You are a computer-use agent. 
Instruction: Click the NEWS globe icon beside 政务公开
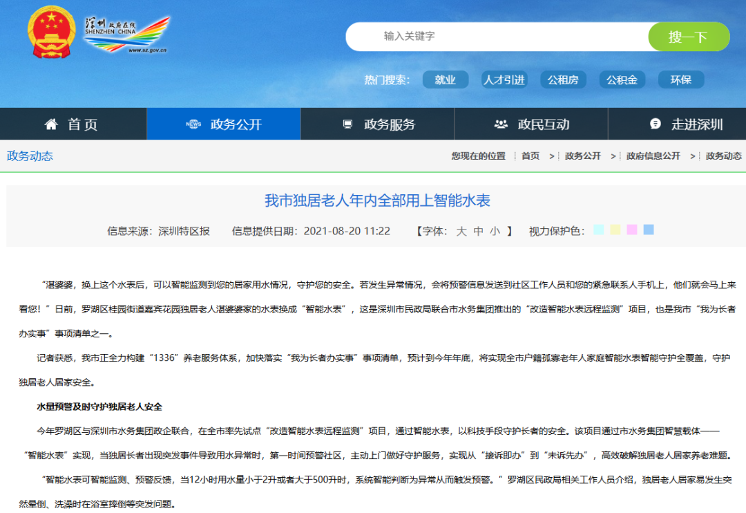[x=193, y=124]
